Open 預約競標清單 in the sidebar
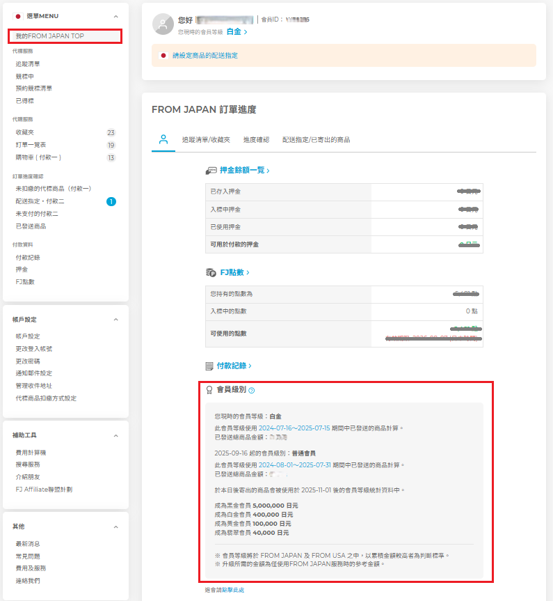 tap(33, 88)
